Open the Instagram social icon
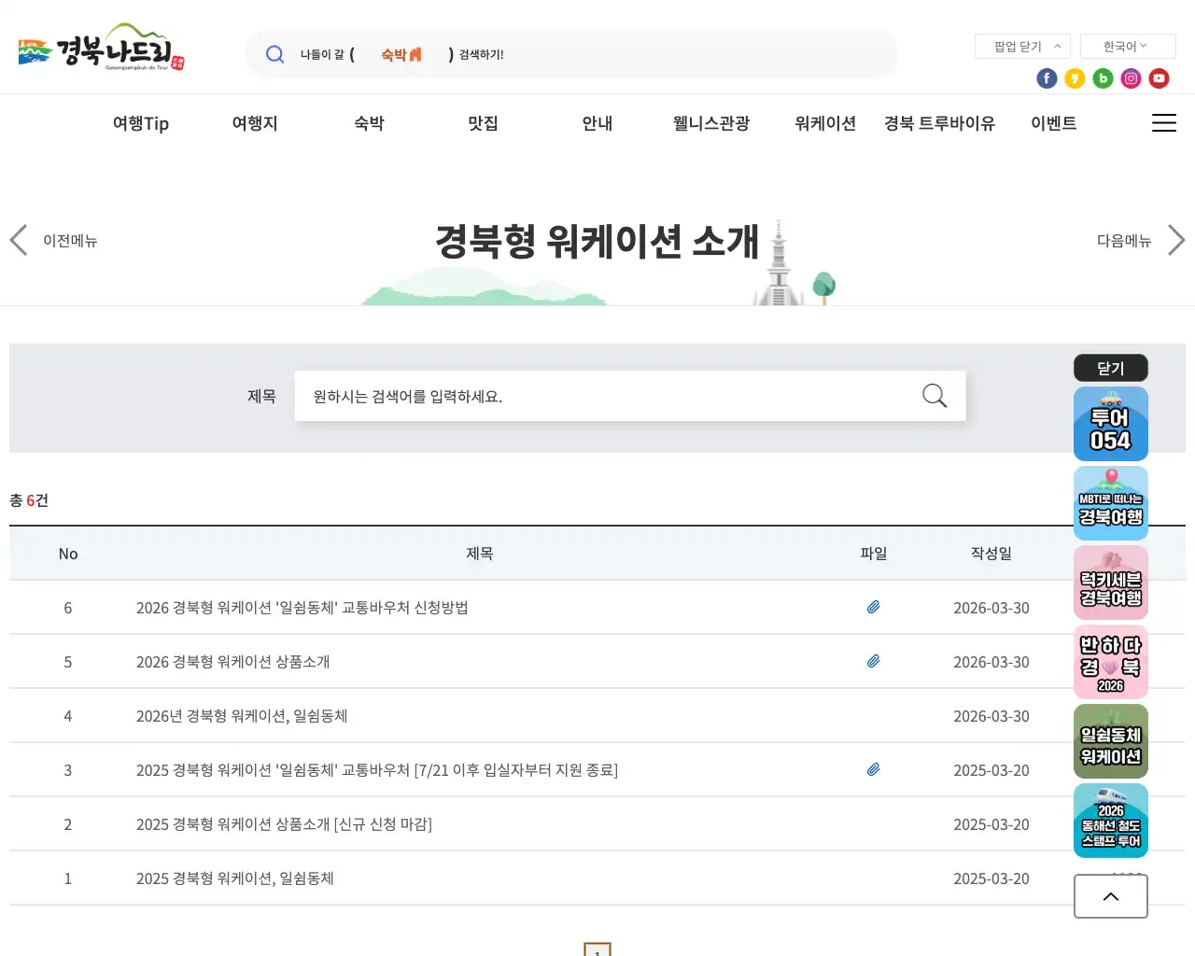1195x956 pixels. tap(1131, 78)
